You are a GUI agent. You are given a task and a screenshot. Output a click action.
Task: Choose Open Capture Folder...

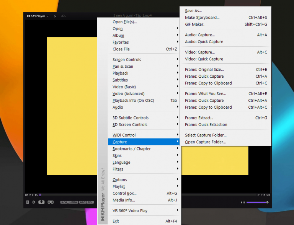pos(225,142)
